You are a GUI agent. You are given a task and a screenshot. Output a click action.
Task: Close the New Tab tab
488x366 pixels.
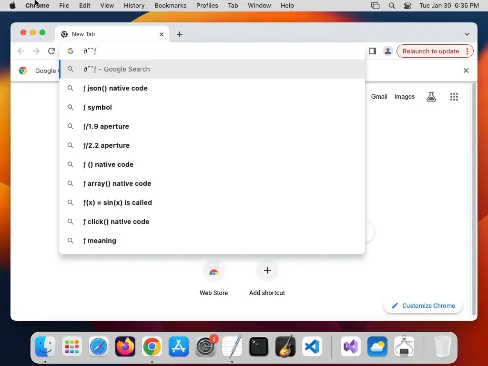[x=162, y=34]
